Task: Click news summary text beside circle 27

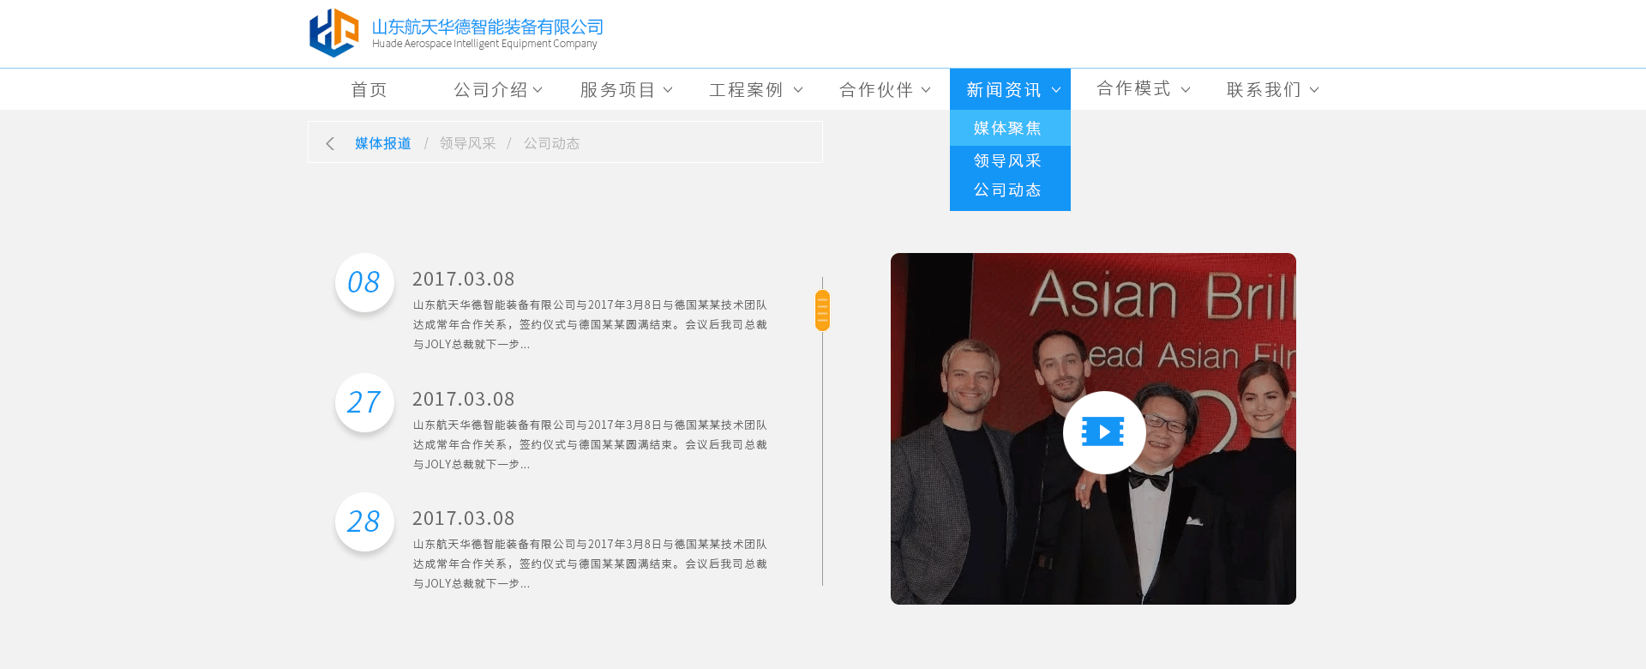Action: click(x=590, y=444)
